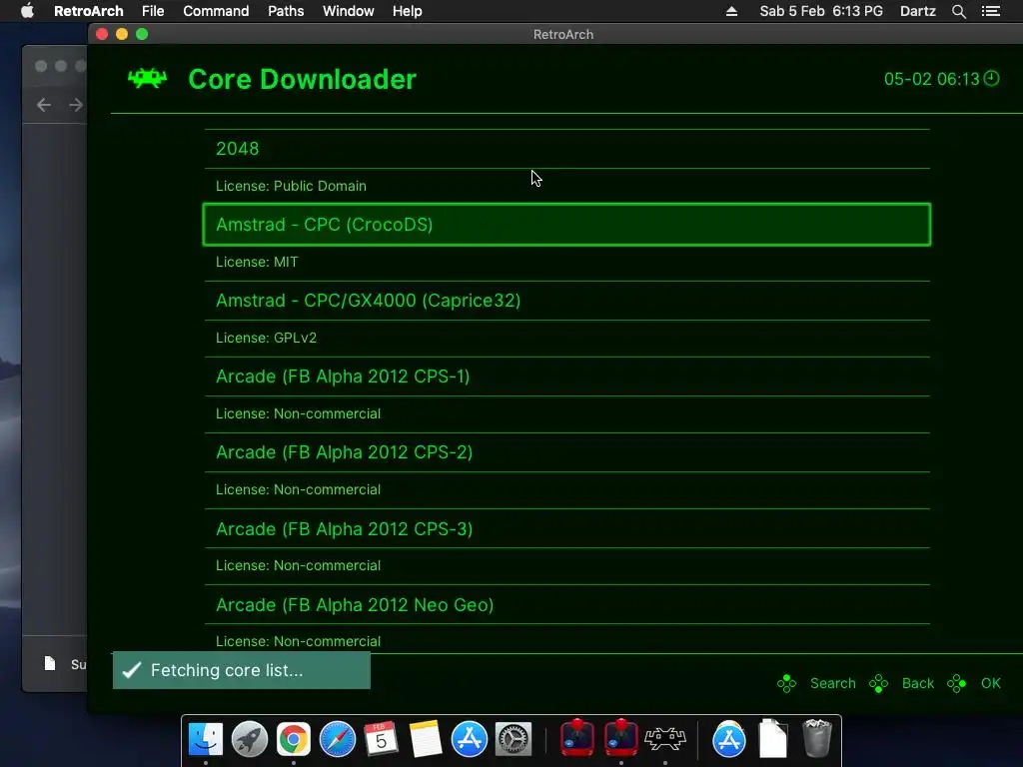Viewport: 1023px width, 767px height.
Task: Open Spotlight search magnifier in menu bar
Action: tap(958, 11)
